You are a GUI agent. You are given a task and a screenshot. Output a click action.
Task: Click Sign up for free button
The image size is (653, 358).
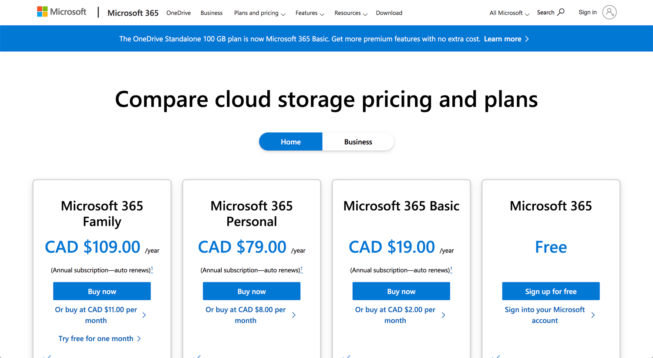pos(551,291)
